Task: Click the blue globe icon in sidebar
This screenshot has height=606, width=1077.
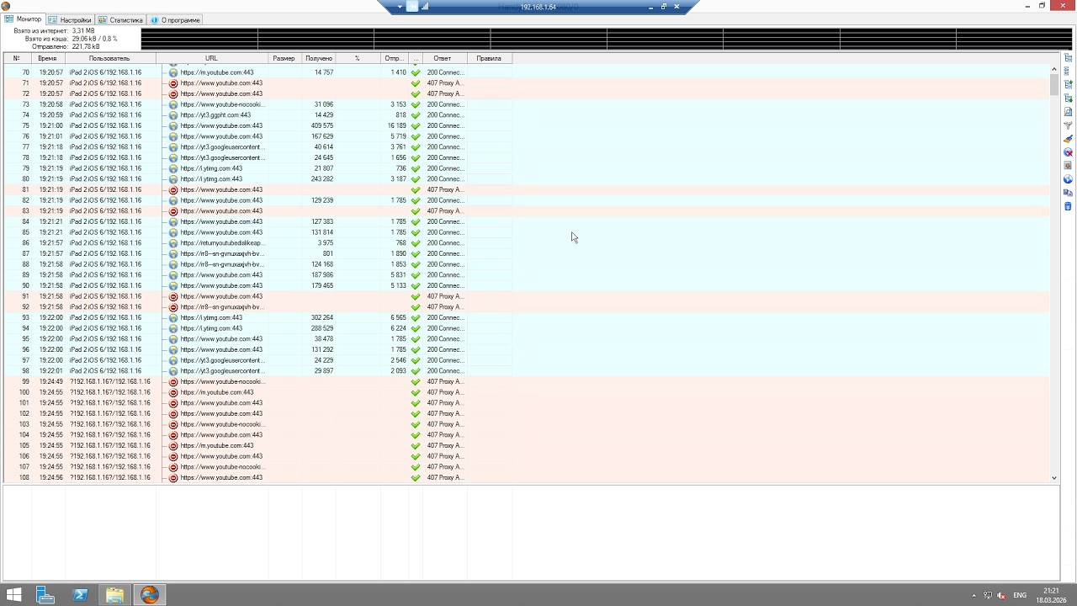Action: [x=1068, y=179]
